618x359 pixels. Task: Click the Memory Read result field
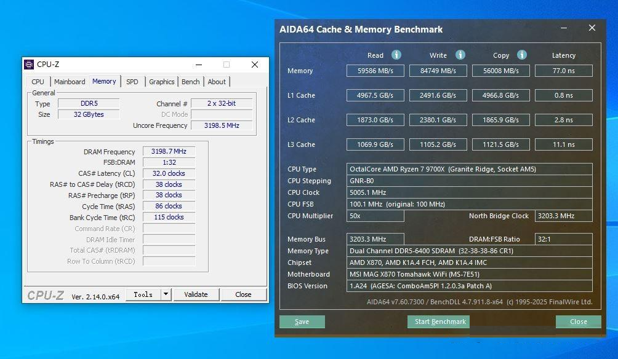pyautogui.click(x=375, y=71)
